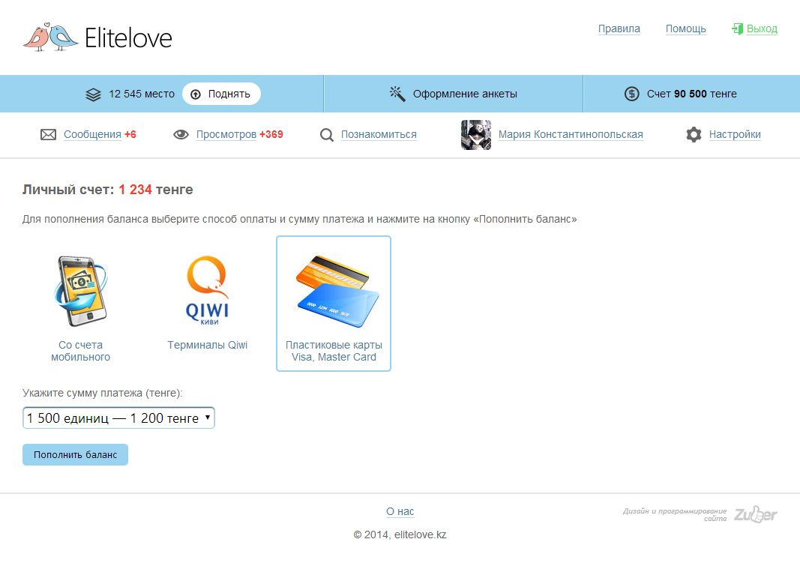This screenshot has height=563, width=800.
Task: Go to «Сообщения» messages section
Action: (92, 135)
